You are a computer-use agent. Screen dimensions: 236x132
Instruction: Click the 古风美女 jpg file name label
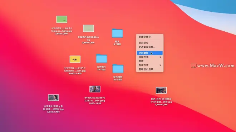(x=53, y=108)
